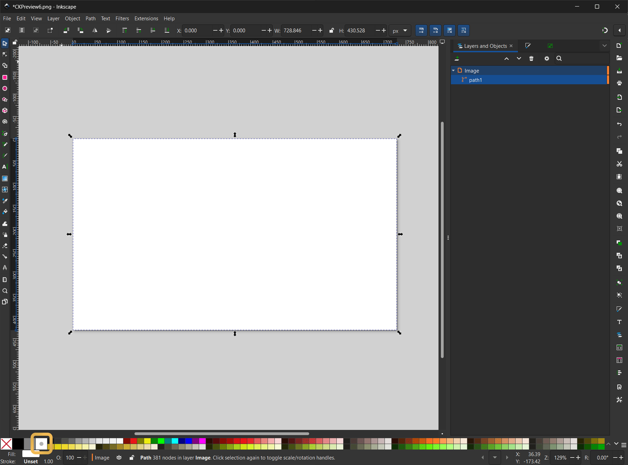Select the 3D box tool
This screenshot has width=628, height=465.
pyautogui.click(x=5, y=110)
